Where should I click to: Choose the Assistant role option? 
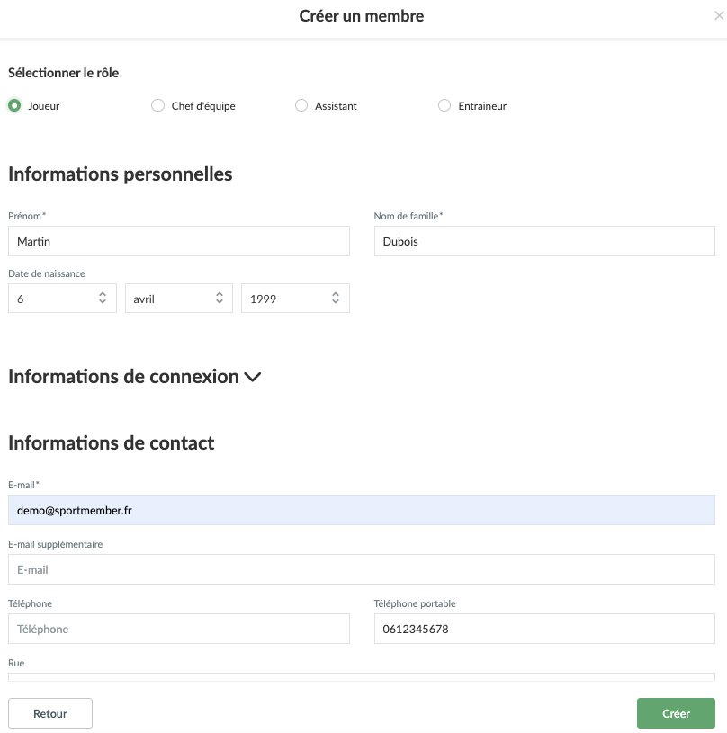[x=301, y=105]
